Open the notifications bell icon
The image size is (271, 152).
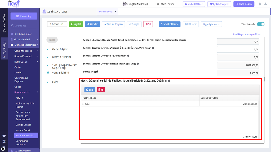tap(260, 4)
